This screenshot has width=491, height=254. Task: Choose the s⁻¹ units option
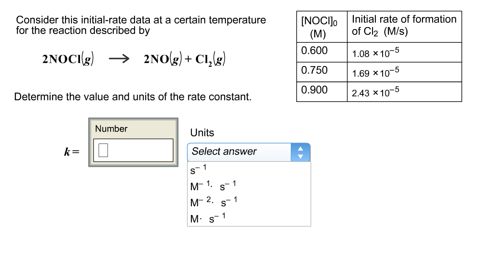tap(198, 169)
